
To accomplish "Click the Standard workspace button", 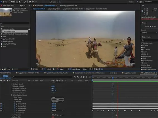I will pos(131,2).
